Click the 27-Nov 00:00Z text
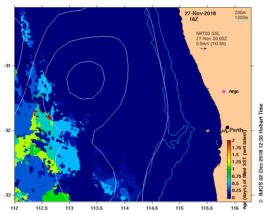Image resolution: width=267 pixels, height=214 pixels. [x=211, y=39]
